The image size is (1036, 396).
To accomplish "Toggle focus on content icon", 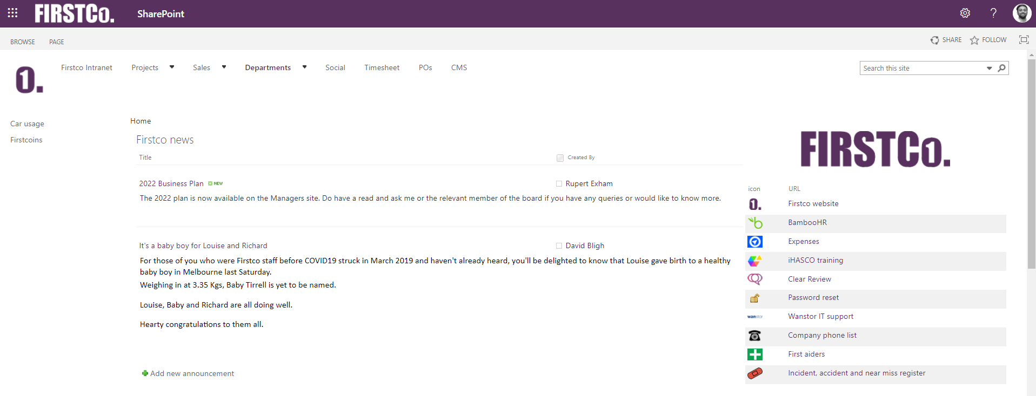I will click(x=1024, y=39).
